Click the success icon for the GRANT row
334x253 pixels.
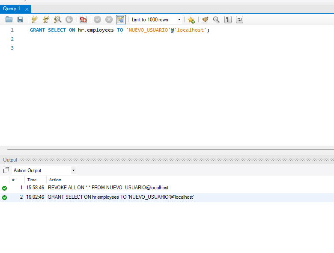(x=4, y=197)
